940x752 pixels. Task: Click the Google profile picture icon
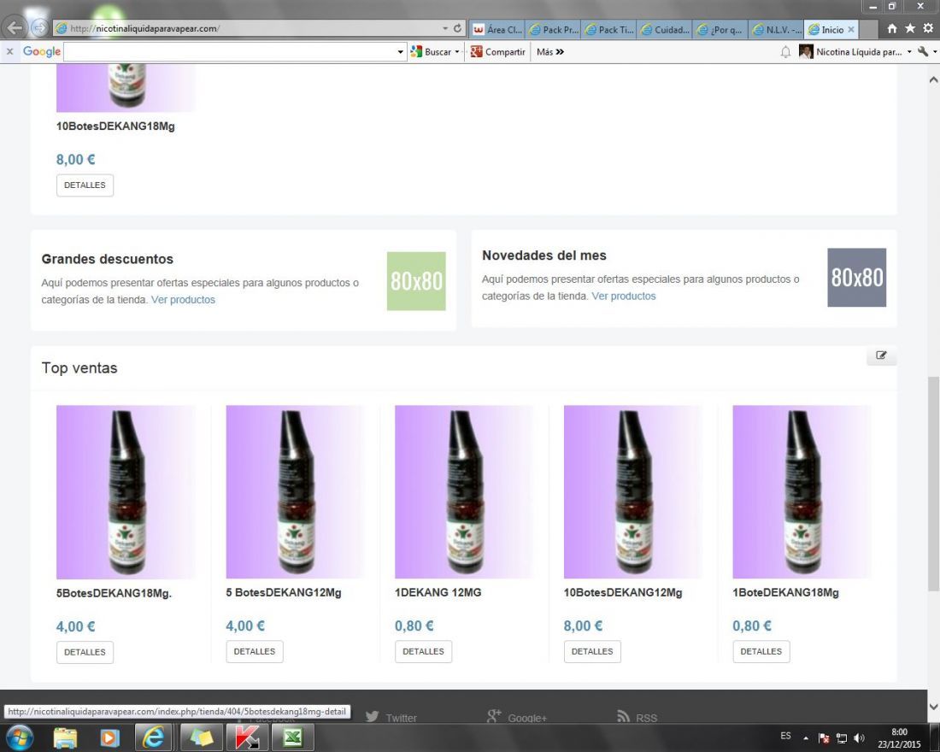click(806, 51)
